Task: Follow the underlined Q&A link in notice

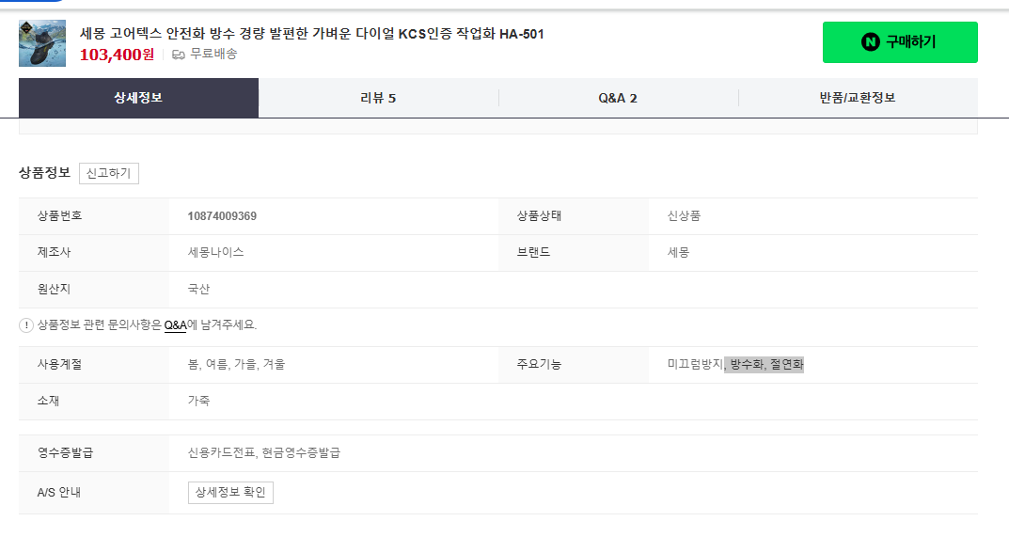Action: coord(175,325)
